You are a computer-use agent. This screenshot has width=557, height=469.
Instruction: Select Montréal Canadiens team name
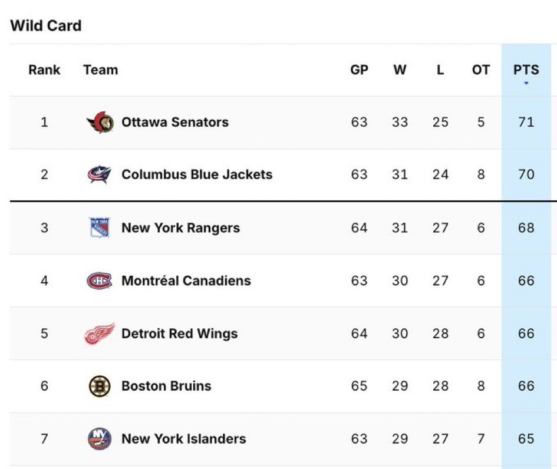click(186, 280)
